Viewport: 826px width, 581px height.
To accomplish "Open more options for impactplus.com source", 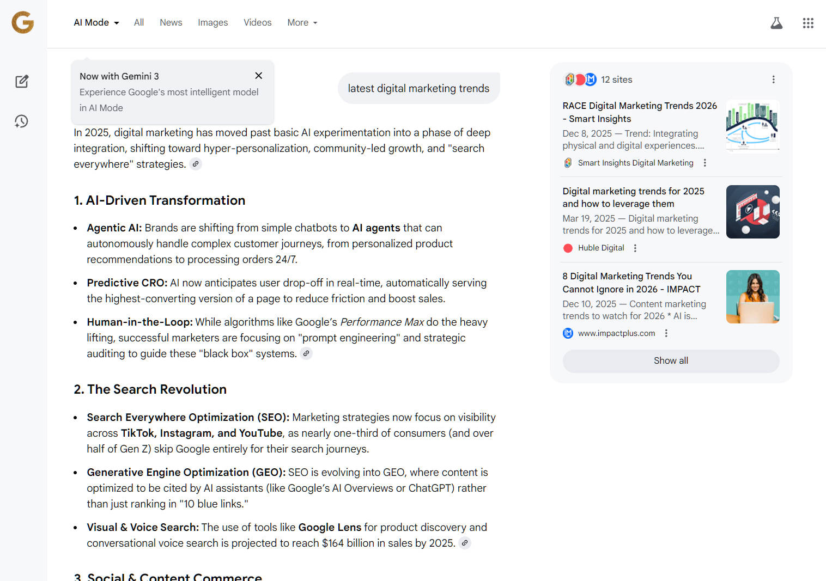I will [x=666, y=333].
